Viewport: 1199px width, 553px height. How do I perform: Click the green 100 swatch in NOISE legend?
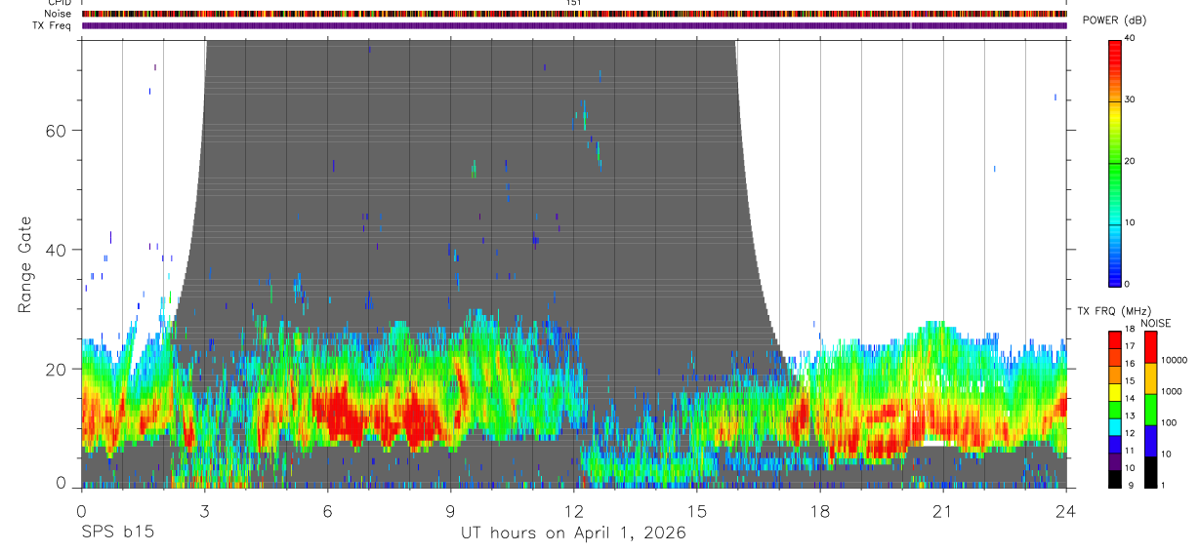[1150, 410]
